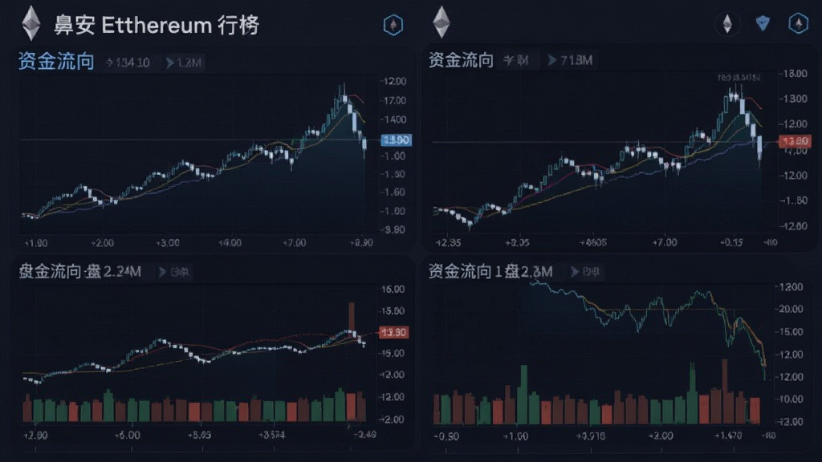Click the 鼻安 Etthereum 行榜 title
This screenshot has height=462, width=822.
(157, 25)
